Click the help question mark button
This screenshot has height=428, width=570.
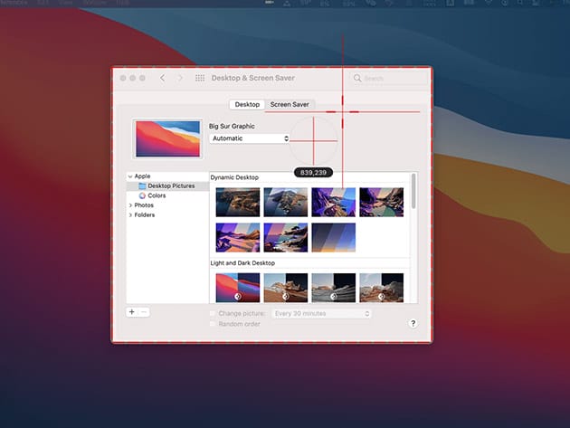413,323
